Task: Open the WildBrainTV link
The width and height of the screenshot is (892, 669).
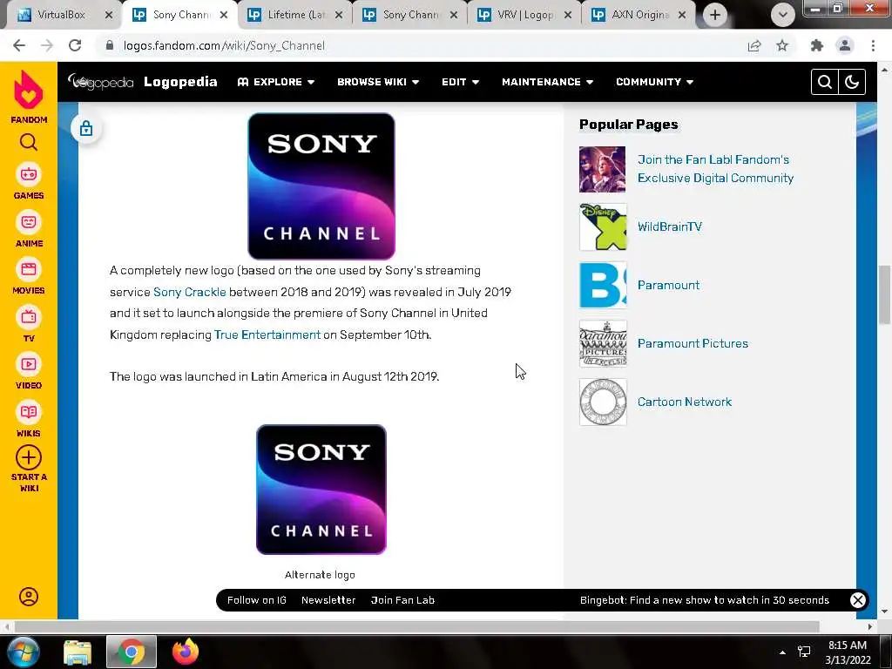Action: point(670,227)
